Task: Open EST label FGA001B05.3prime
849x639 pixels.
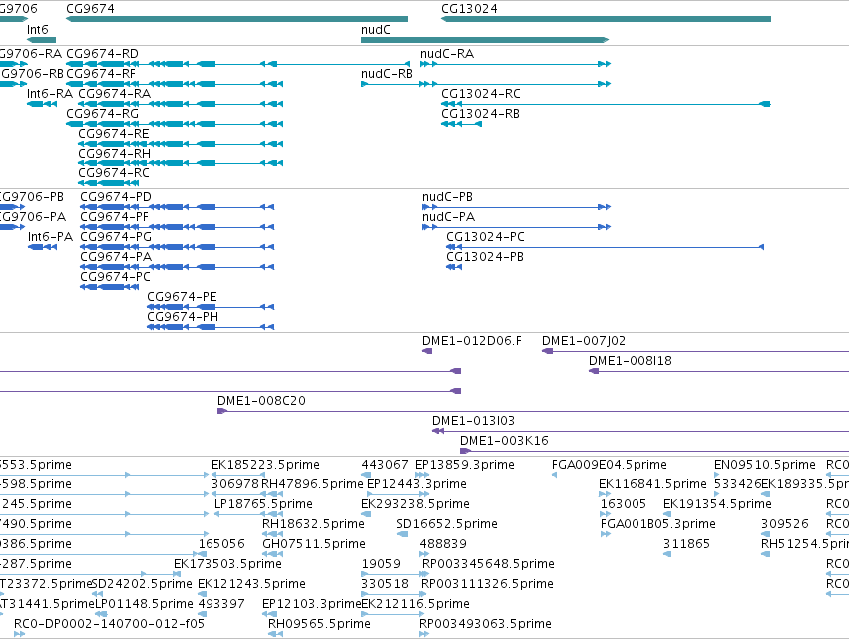Action: pos(657,524)
